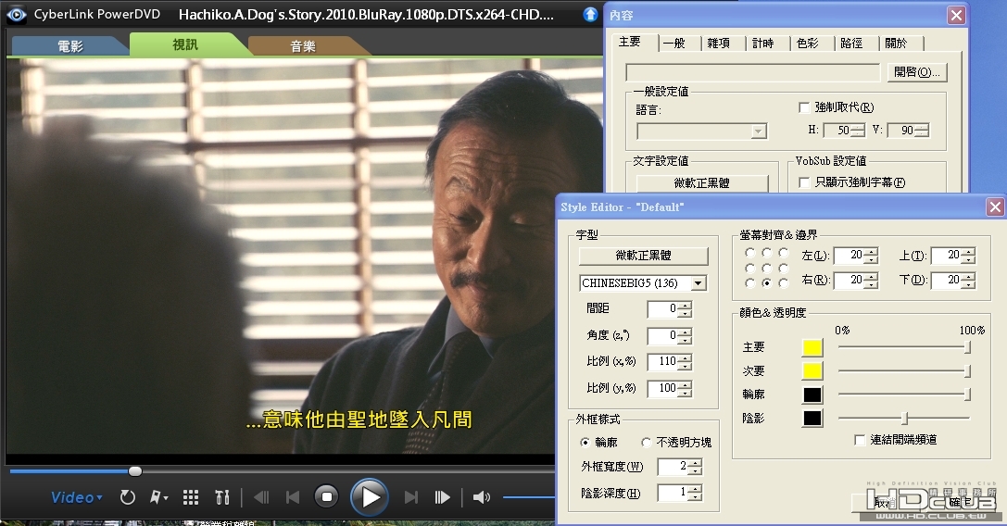Click the 角度 angle value field
The width and height of the screenshot is (1007, 526).
coord(662,335)
